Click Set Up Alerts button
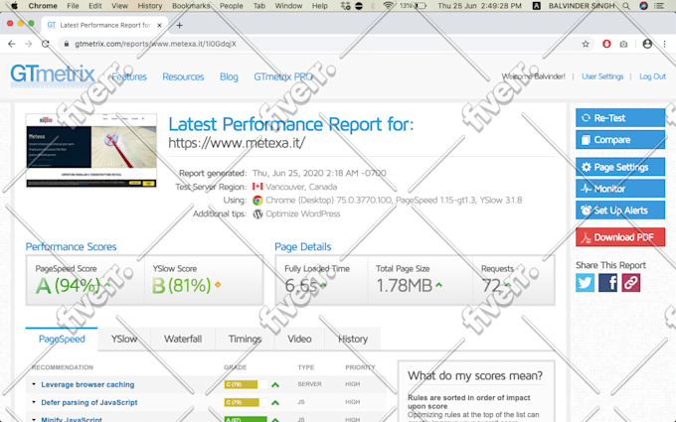The height and width of the screenshot is (422, 676). [x=620, y=211]
